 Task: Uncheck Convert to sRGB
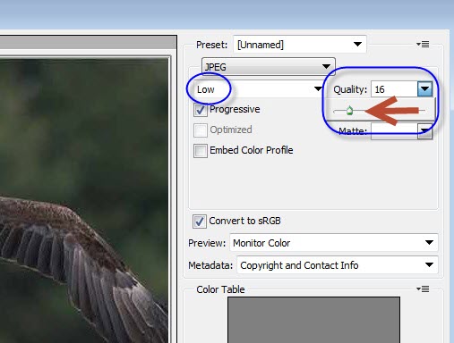199,222
